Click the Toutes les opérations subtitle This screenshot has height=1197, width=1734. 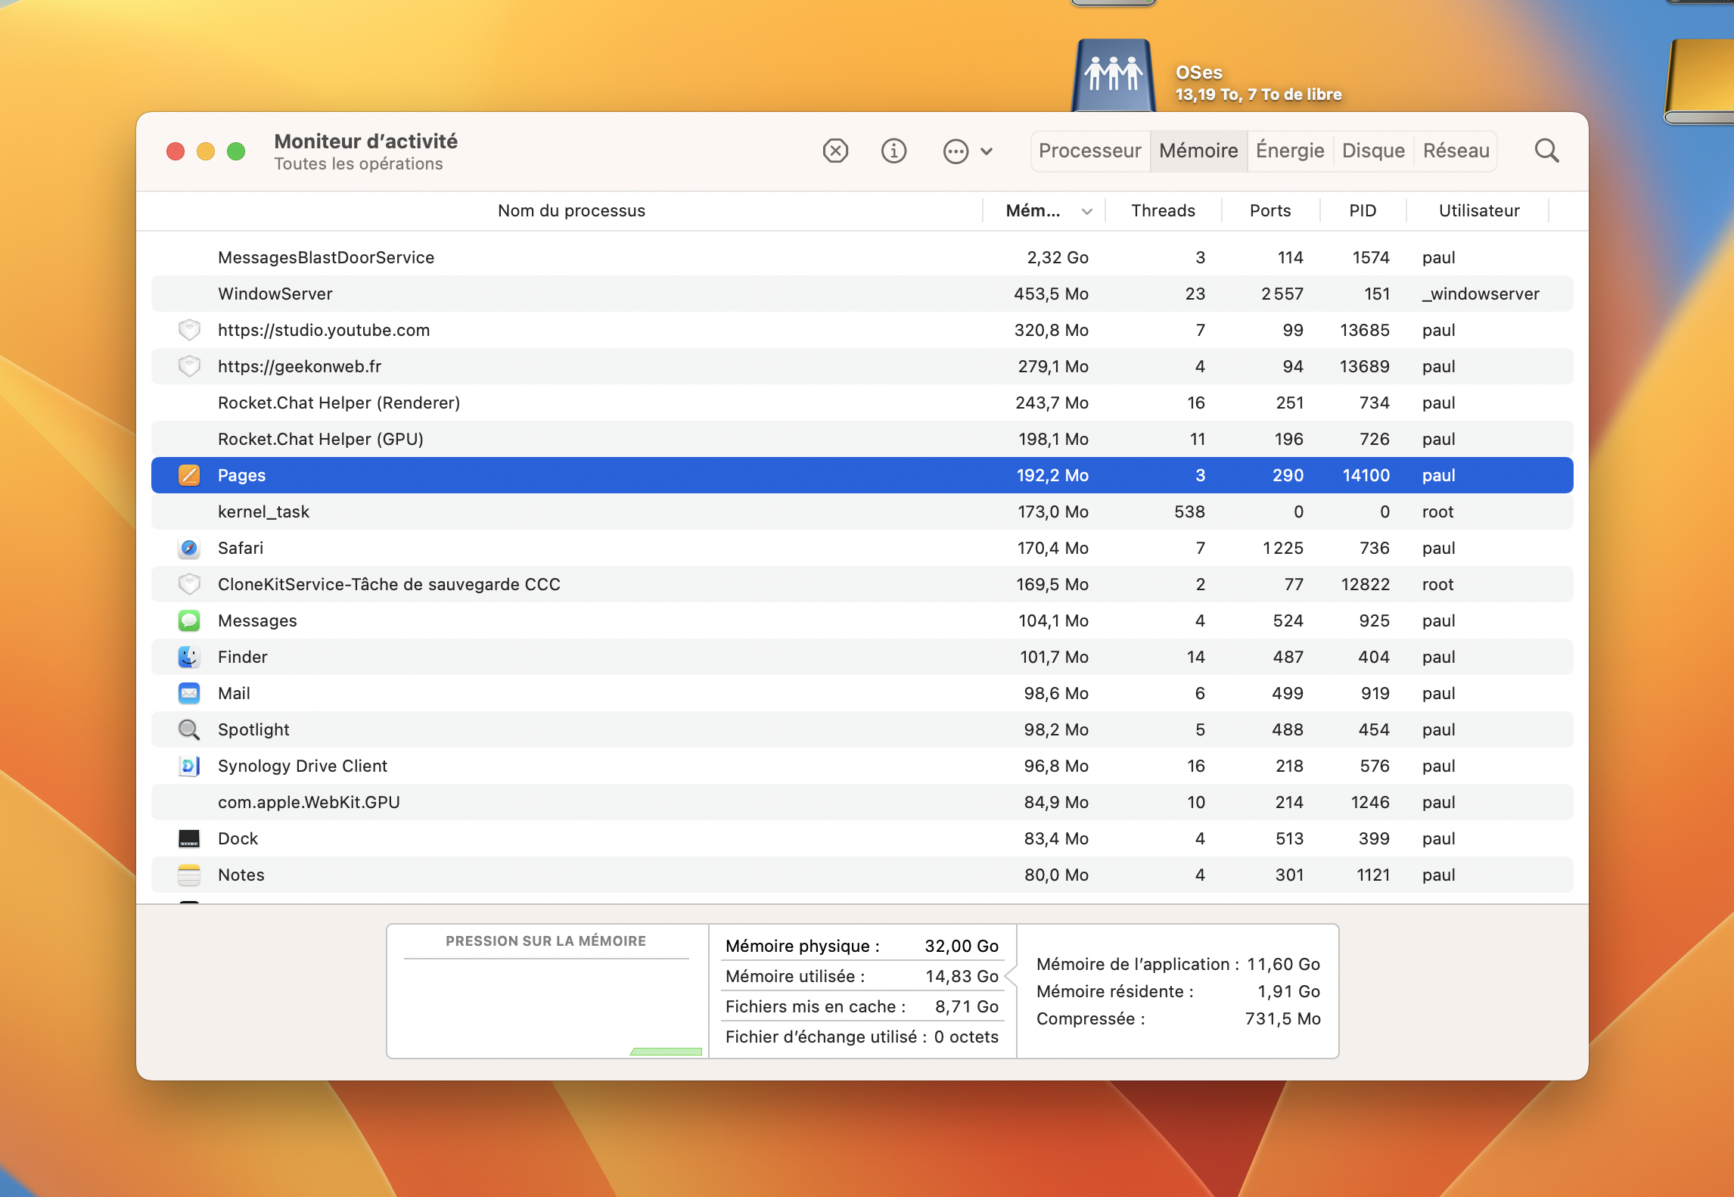359,163
